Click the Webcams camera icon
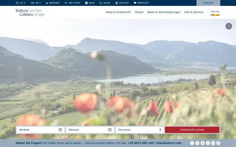Image resolution: width=236 pixels, height=147 pixels. pos(47,3)
